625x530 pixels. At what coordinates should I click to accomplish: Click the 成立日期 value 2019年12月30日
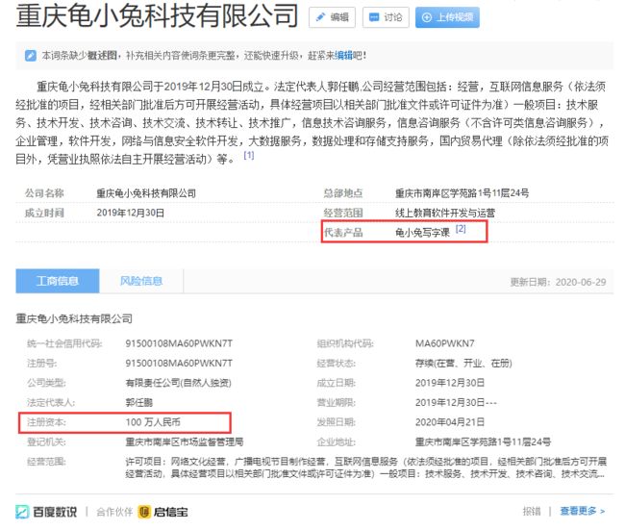(450, 383)
